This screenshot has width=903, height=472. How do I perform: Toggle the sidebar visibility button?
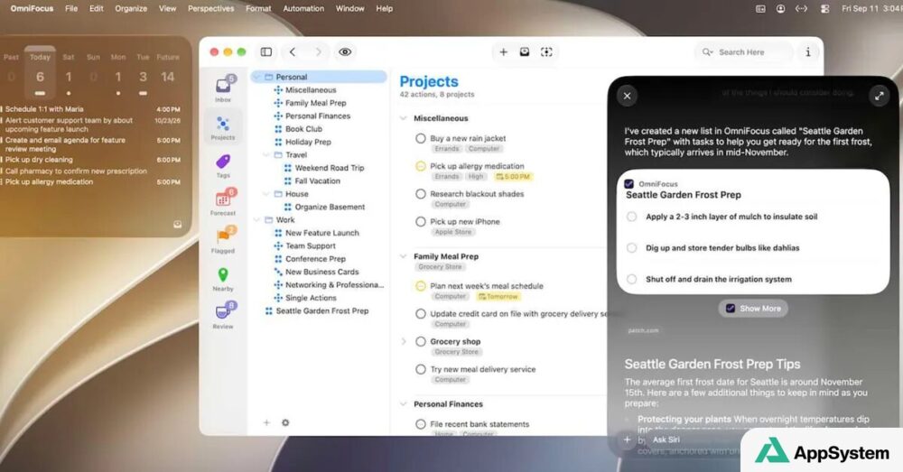pos(266,51)
